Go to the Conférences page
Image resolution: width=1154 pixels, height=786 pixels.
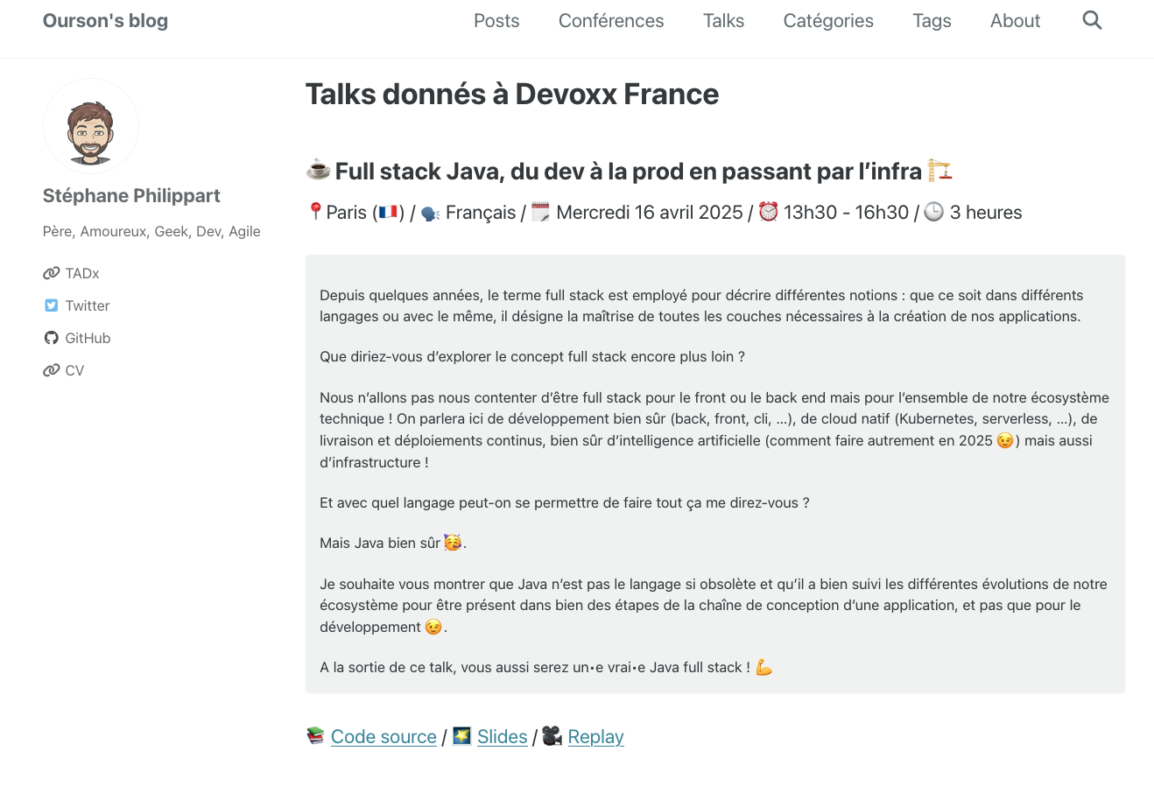point(611,21)
